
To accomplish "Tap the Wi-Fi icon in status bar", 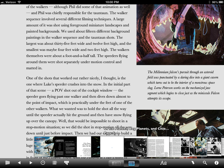I will [x=19, y=2].
